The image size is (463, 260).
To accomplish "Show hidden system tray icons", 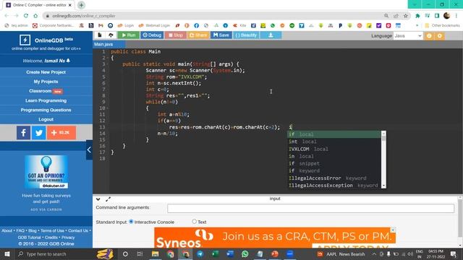I will 374,253.
